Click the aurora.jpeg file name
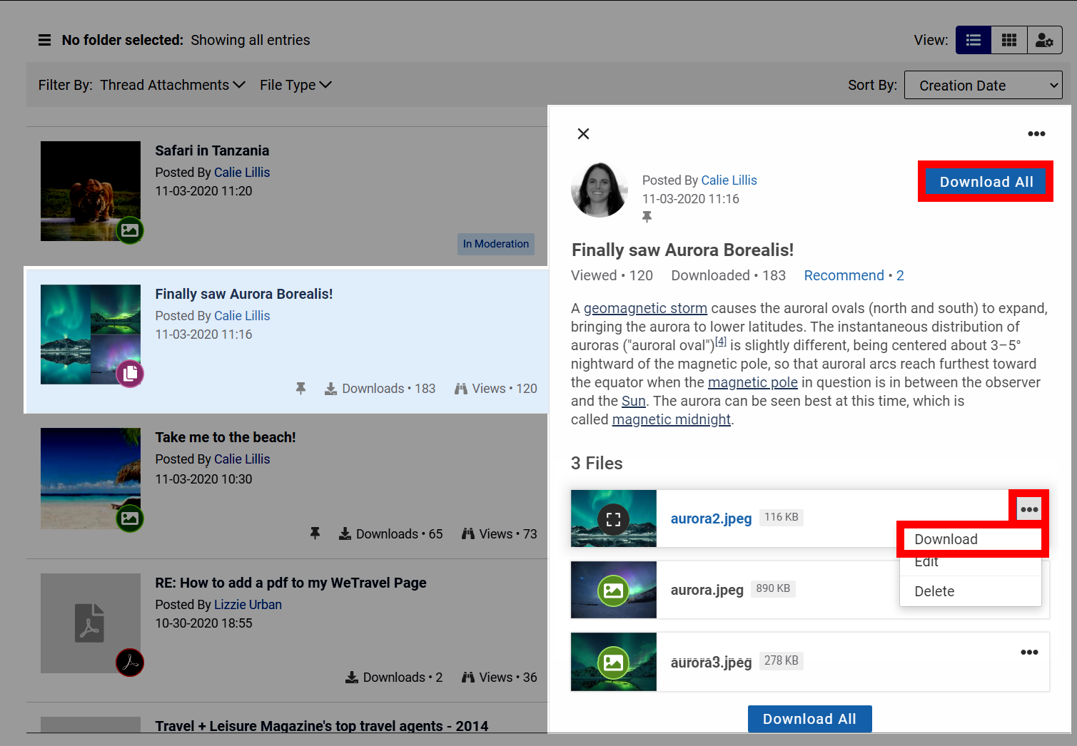1077x746 pixels. pyautogui.click(x=707, y=590)
